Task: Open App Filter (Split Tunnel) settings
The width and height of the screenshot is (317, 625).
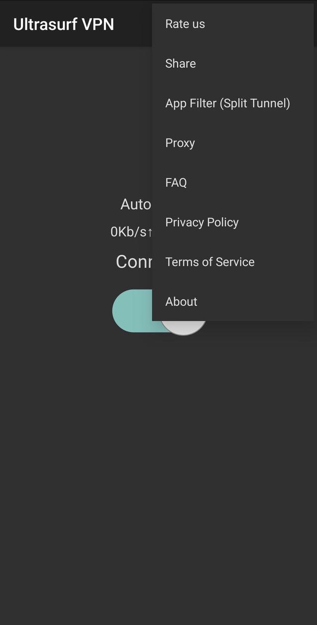Action: coord(227,103)
